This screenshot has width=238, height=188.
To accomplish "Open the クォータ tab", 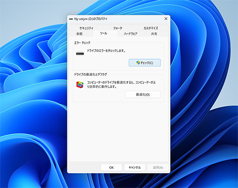I will click(x=118, y=28).
